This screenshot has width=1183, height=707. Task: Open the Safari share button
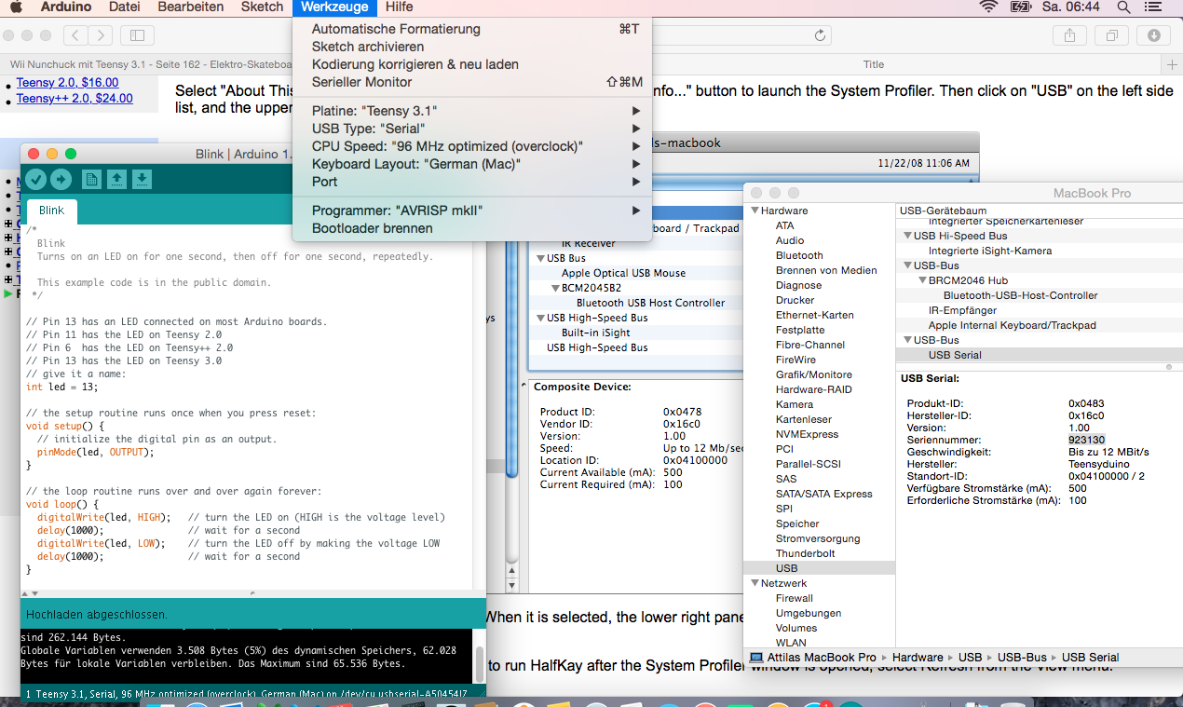(1069, 35)
